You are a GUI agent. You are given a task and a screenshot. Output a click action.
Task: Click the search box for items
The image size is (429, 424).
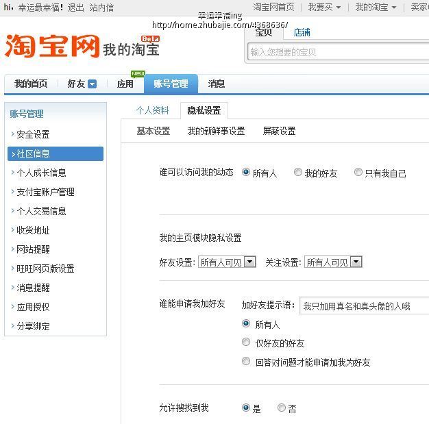(337, 52)
